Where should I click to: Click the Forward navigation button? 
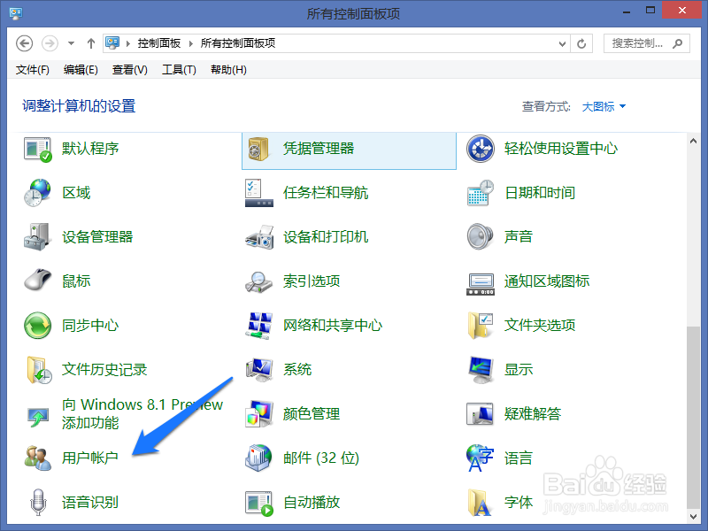coord(50,43)
